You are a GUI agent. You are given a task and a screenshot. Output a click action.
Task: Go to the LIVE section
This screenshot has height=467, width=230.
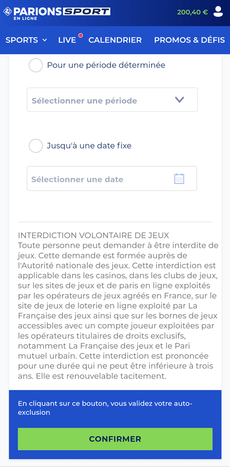coord(67,40)
